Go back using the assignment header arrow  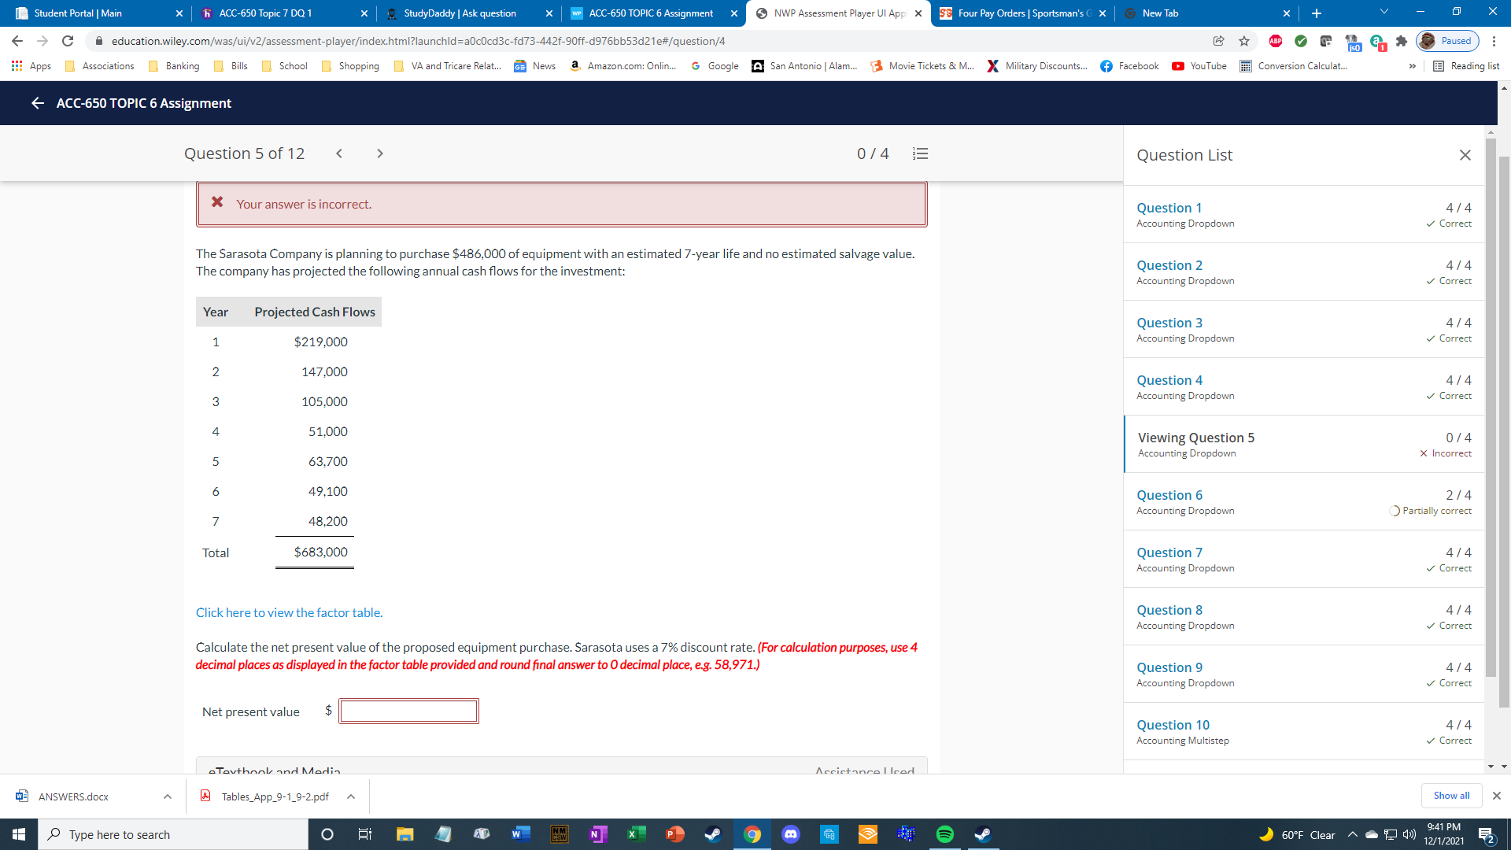click(37, 103)
